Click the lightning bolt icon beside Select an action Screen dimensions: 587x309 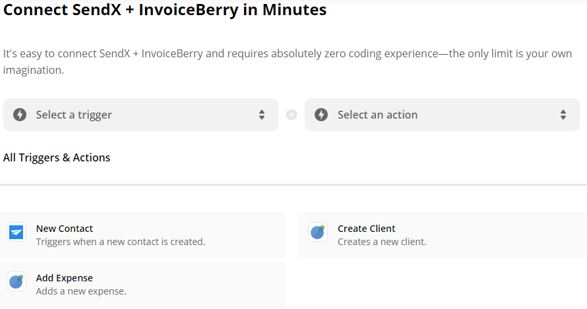[x=321, y=115]
